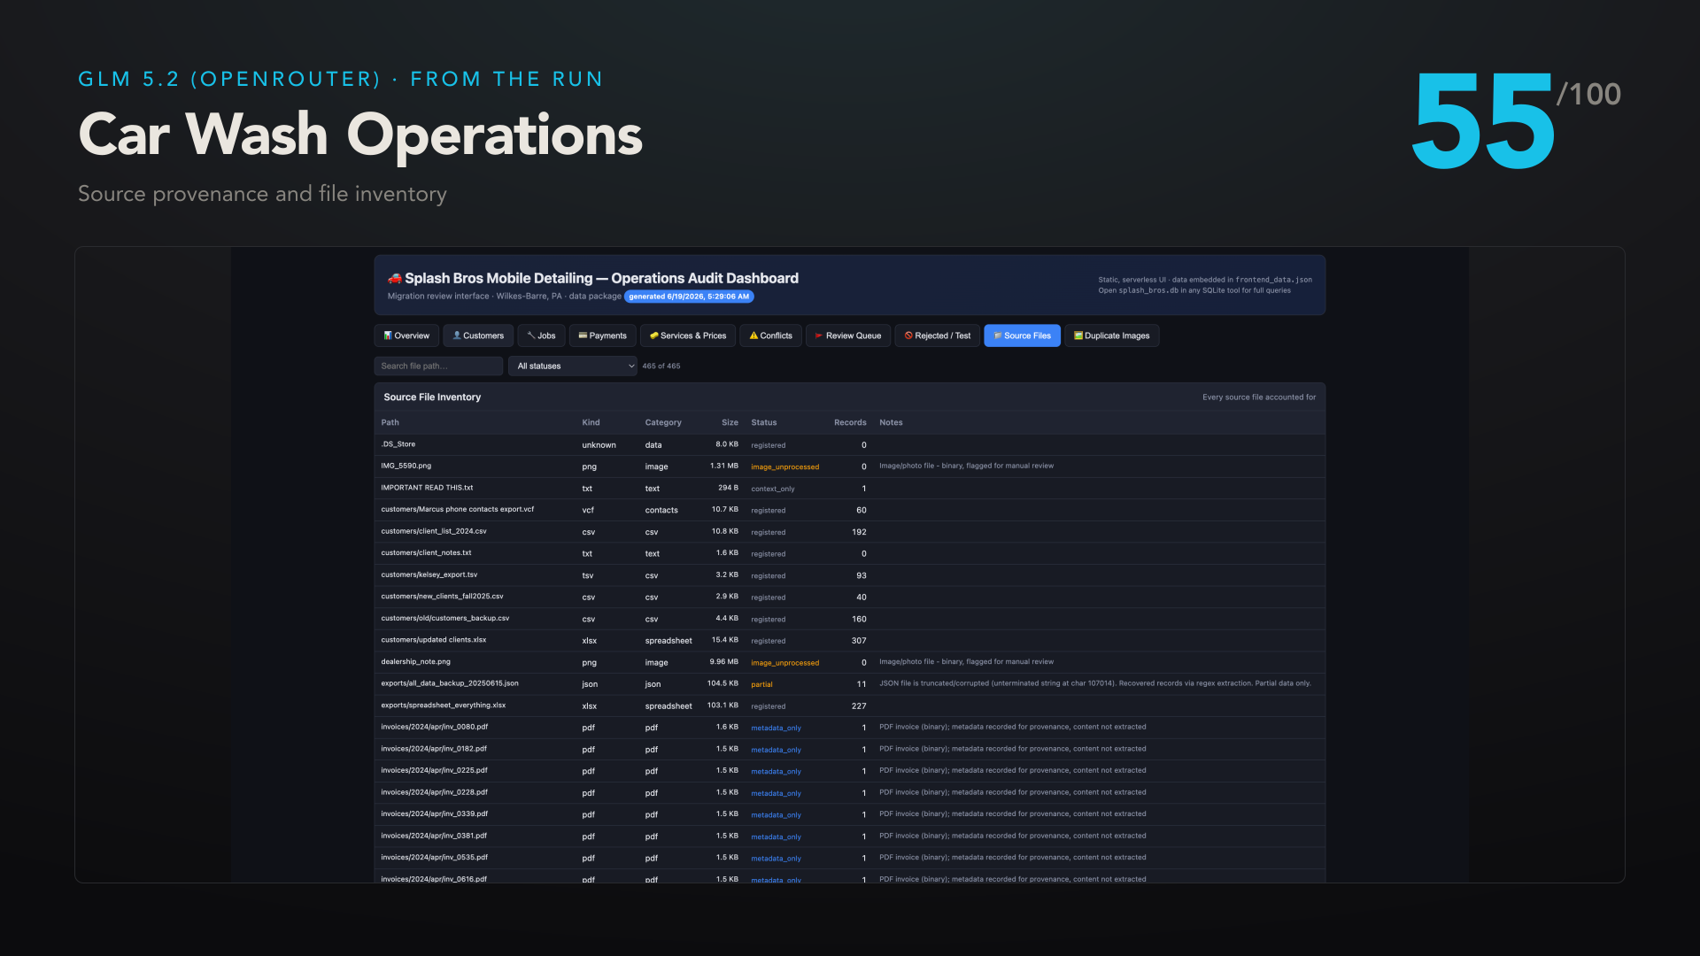Click records value 307 for updated clients.xlsx
Screen dimensions: 1700x956
pos(859,640)
